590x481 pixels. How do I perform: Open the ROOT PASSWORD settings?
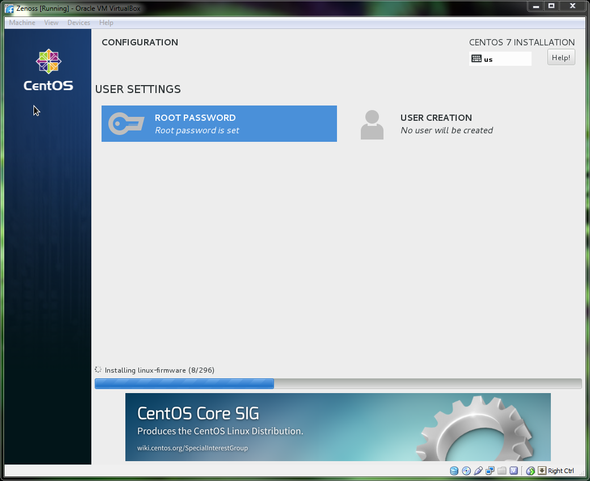pos(219,124)
